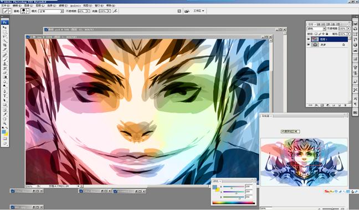
Task: Click background yellow color swatch in toolbox
Action: (x=7, y=134)
